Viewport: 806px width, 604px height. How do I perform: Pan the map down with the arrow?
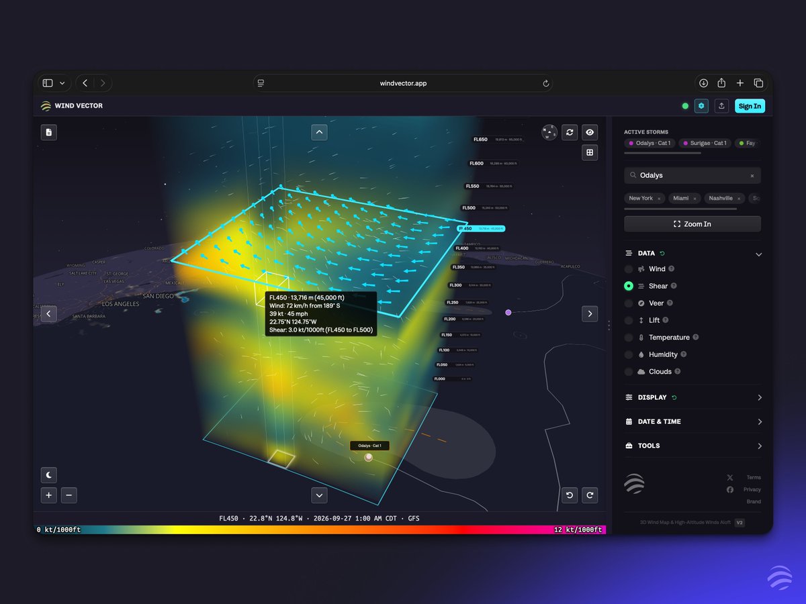coord(319,495)
